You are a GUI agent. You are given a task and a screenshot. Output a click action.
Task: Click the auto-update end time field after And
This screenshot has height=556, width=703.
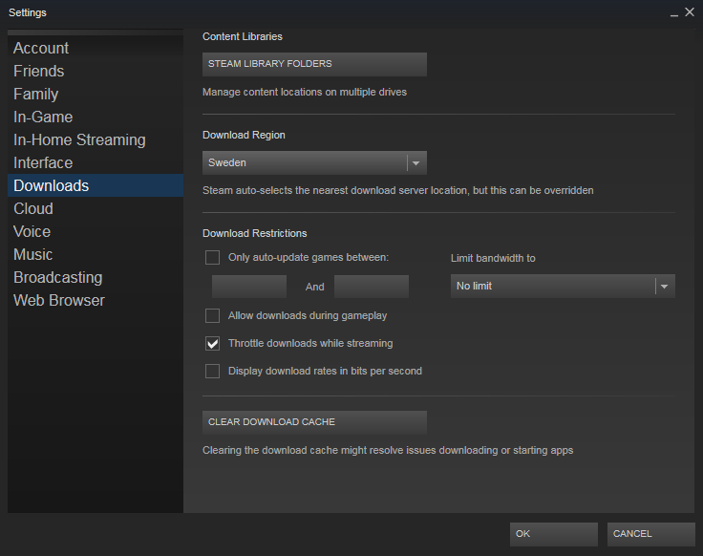click(372, 287)
